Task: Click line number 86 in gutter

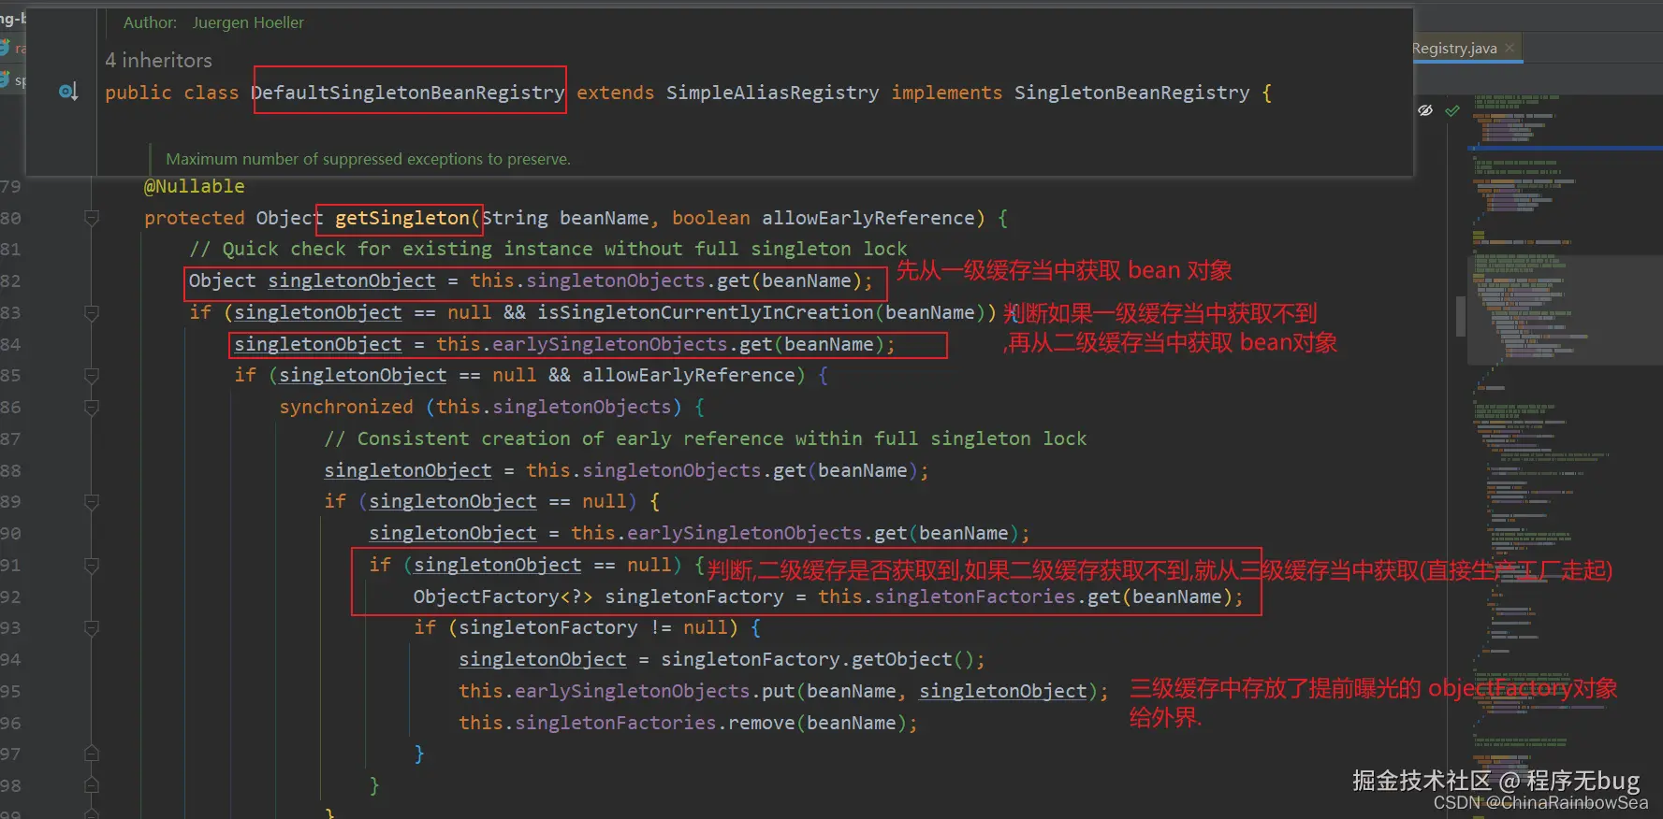Action: click(10, 407)
